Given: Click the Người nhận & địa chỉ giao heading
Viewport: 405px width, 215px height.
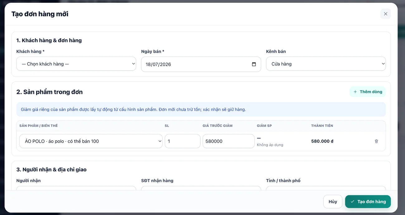Looking at the screenshot, I should (51, 170).
